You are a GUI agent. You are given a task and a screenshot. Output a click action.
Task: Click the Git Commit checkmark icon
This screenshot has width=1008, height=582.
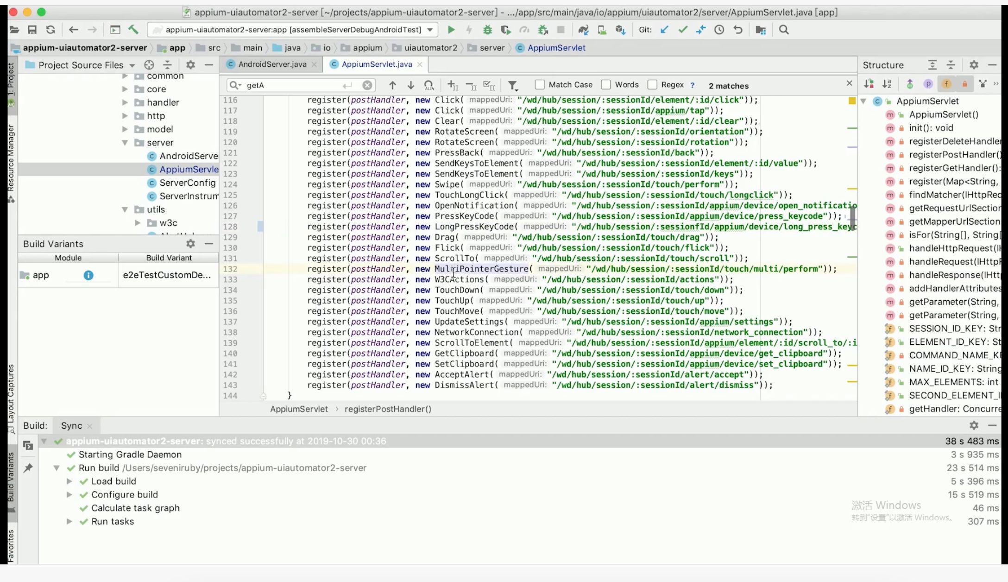click(683, 30)
